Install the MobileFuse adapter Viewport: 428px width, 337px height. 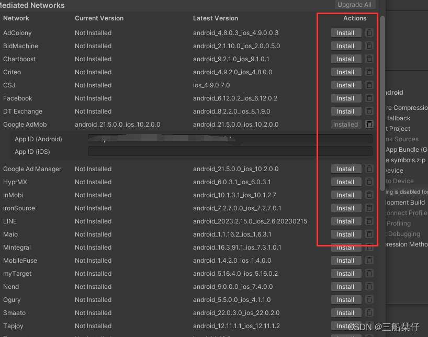(346, 261)
